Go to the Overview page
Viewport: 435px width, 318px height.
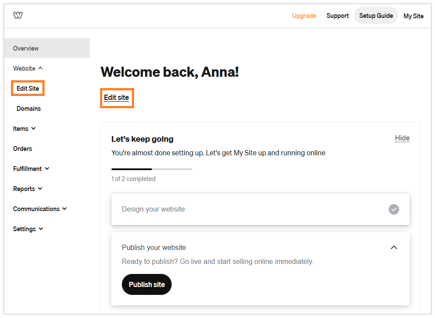pyautogui.click(x=26, y=48)
